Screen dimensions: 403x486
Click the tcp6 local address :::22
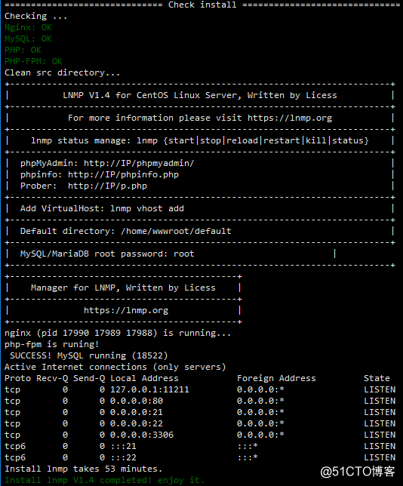coord(123,457)
